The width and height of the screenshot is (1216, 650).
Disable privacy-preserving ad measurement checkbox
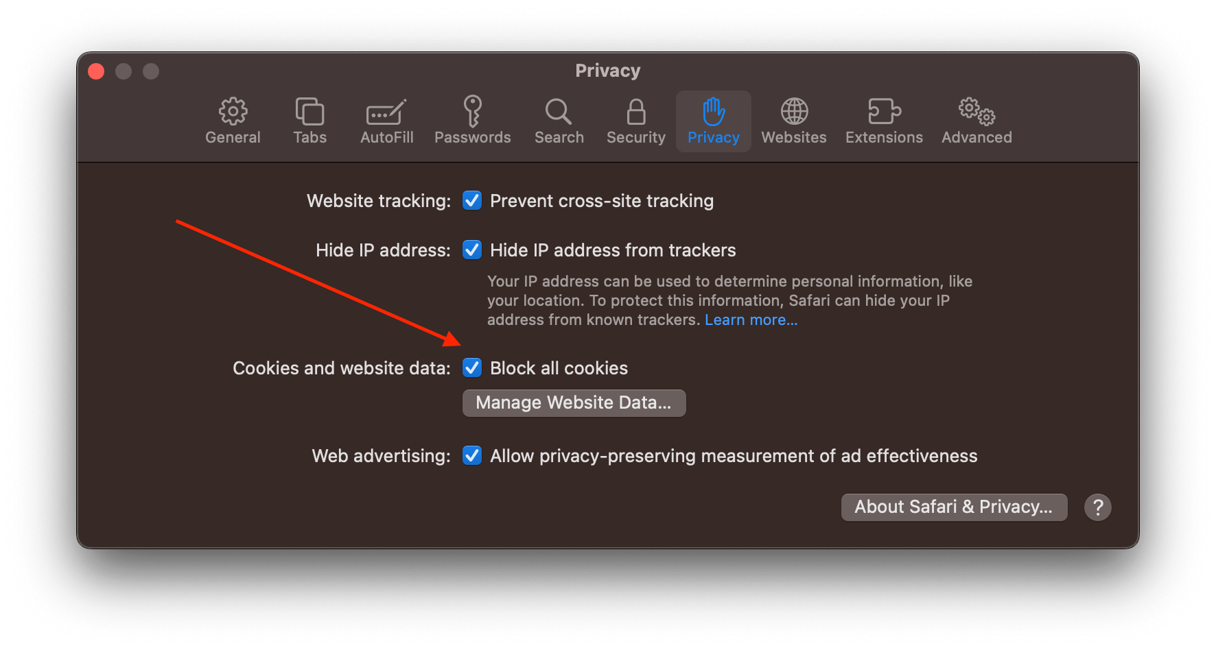click(472, 455)
